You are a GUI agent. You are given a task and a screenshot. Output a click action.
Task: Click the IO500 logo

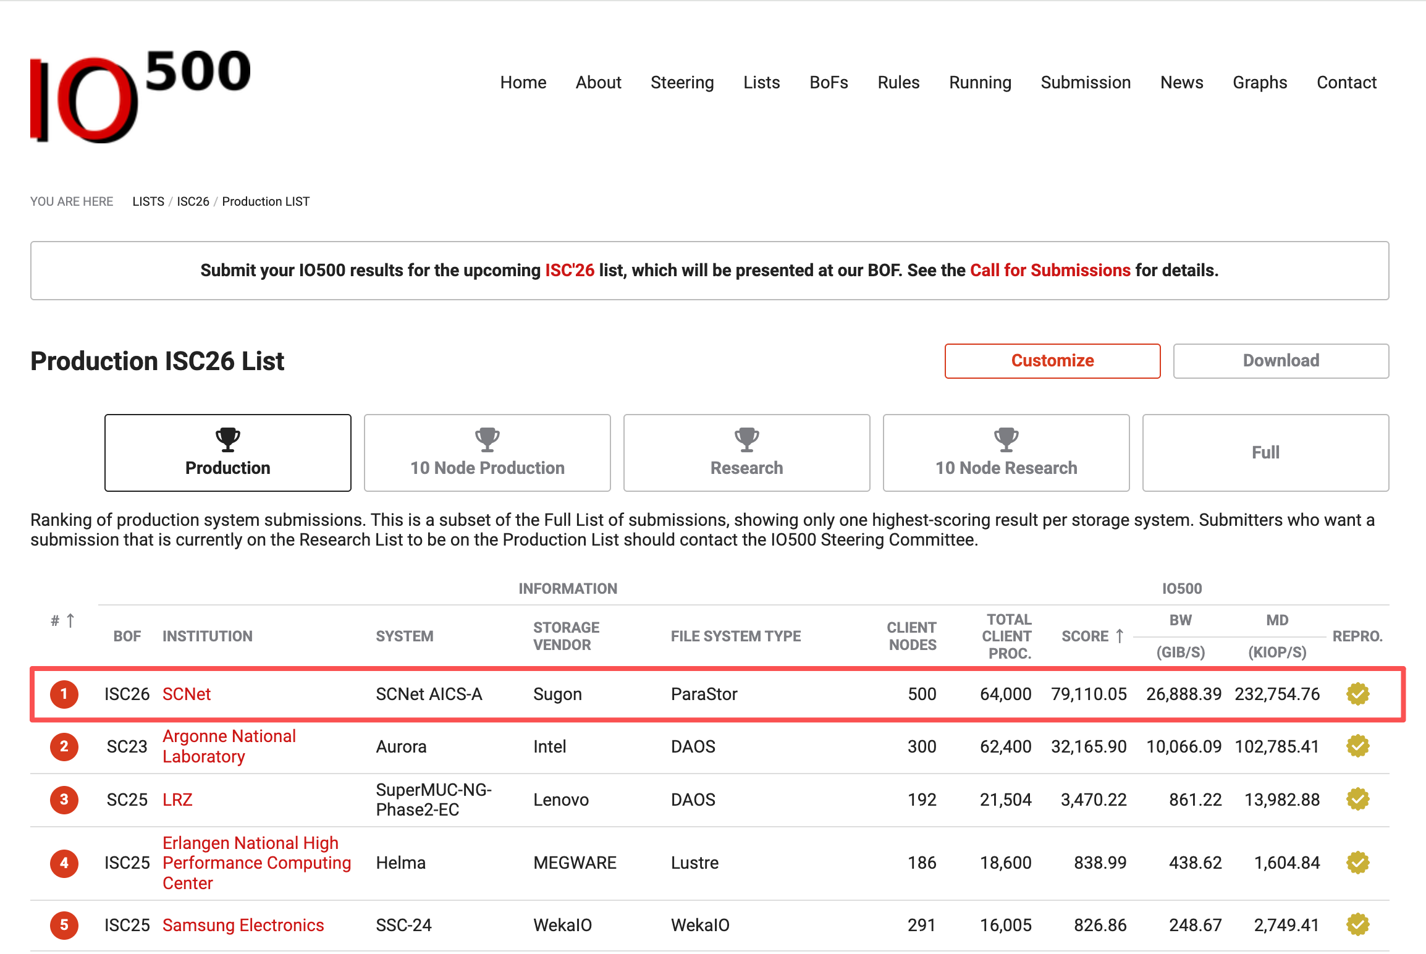click(x=141, y=96)
